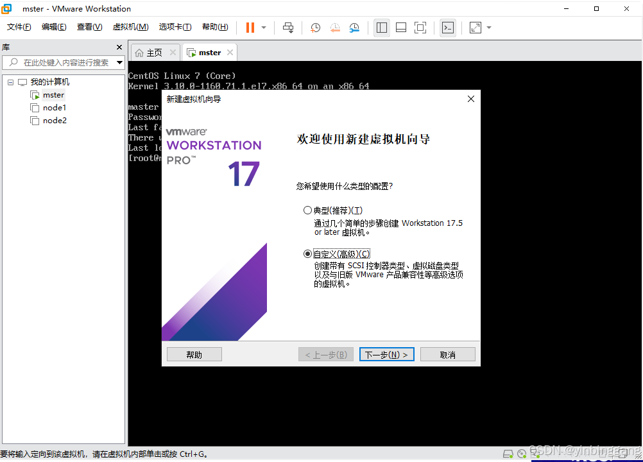Click the 上一步(B) button
Screen dimensions: 643x462
326,355
